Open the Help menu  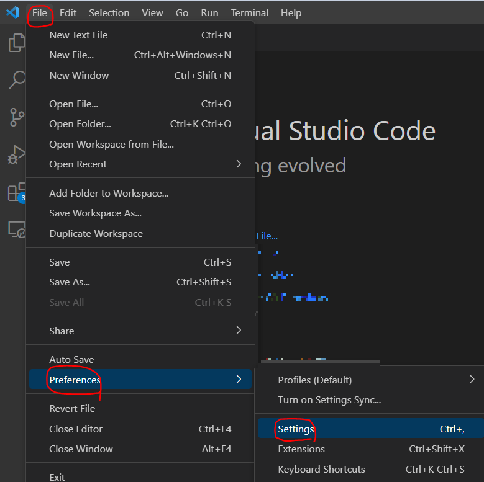291,13
